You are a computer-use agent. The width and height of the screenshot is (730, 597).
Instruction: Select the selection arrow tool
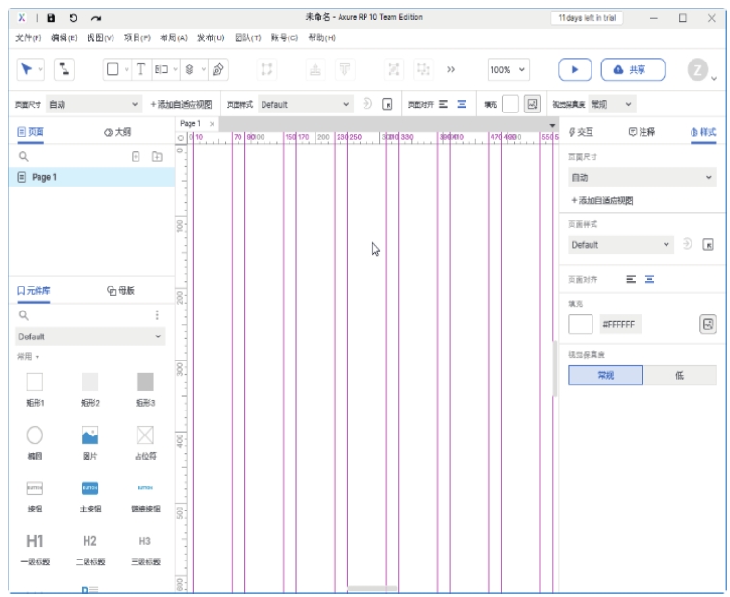[27, 69]
